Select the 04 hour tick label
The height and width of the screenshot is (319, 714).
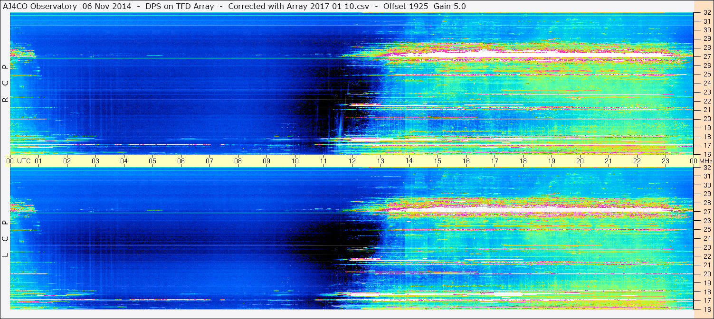pos(124,161)
